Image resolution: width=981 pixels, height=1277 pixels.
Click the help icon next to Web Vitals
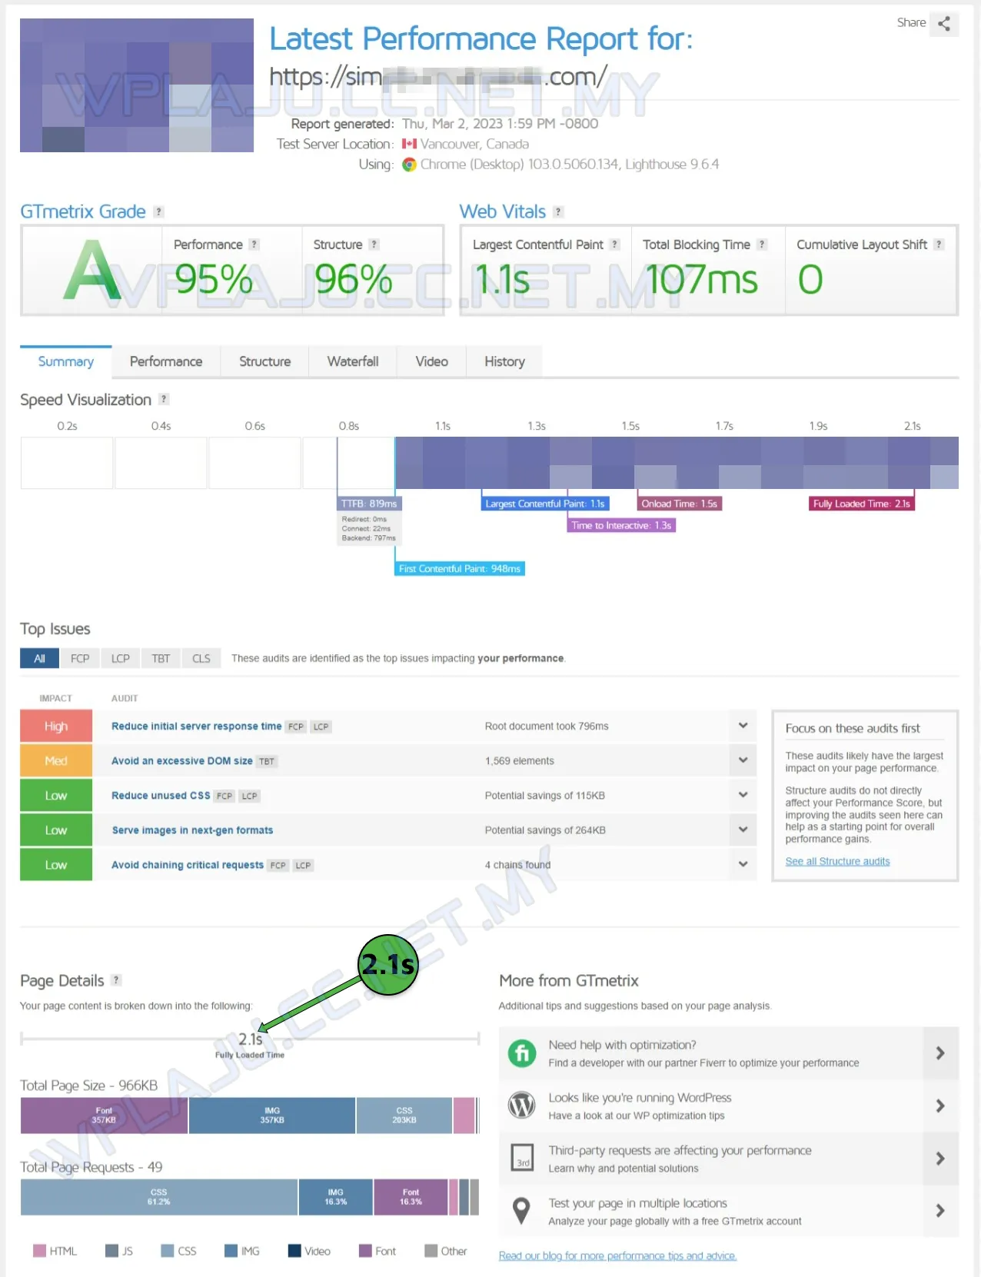click(558, 212)
